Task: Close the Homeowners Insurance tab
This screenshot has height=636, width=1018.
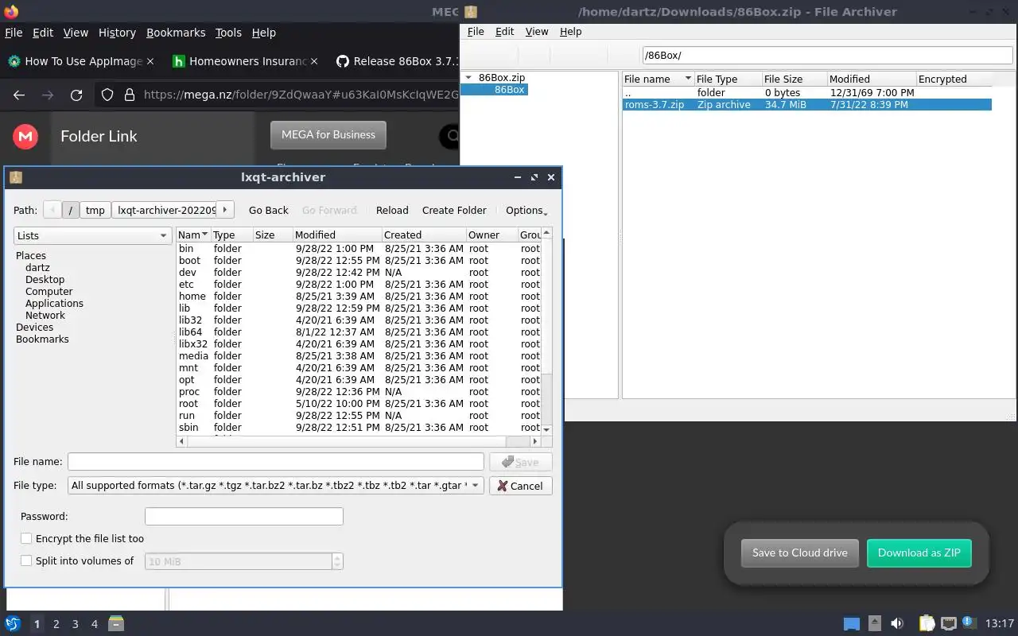Action: point(314,61)
